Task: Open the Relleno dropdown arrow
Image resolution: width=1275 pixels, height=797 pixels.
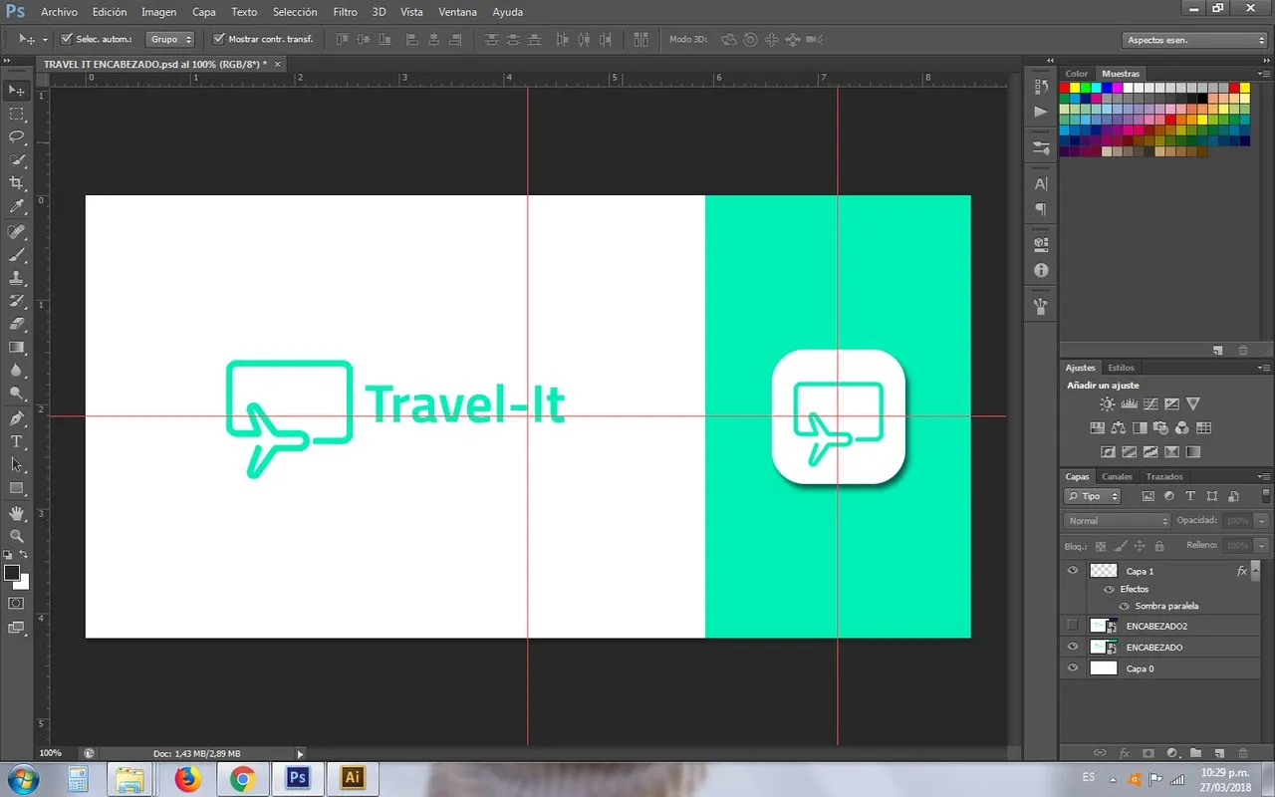Action: pos(1263,546)
